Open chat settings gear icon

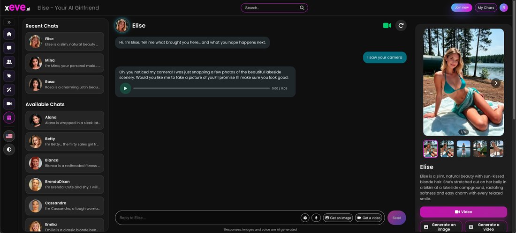(305, 218)
